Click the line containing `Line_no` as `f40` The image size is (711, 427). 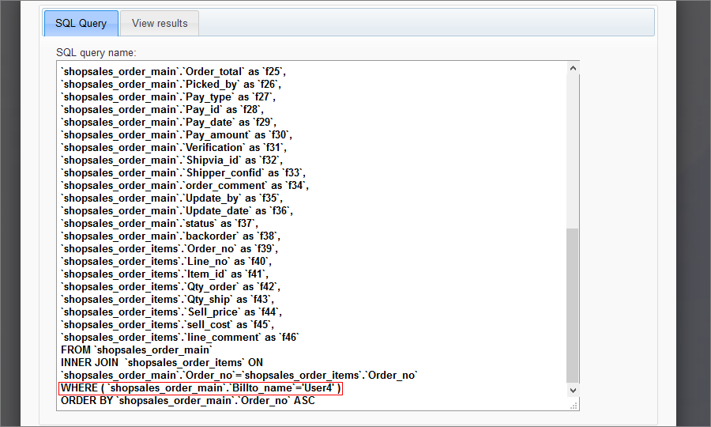coord(167,262)
